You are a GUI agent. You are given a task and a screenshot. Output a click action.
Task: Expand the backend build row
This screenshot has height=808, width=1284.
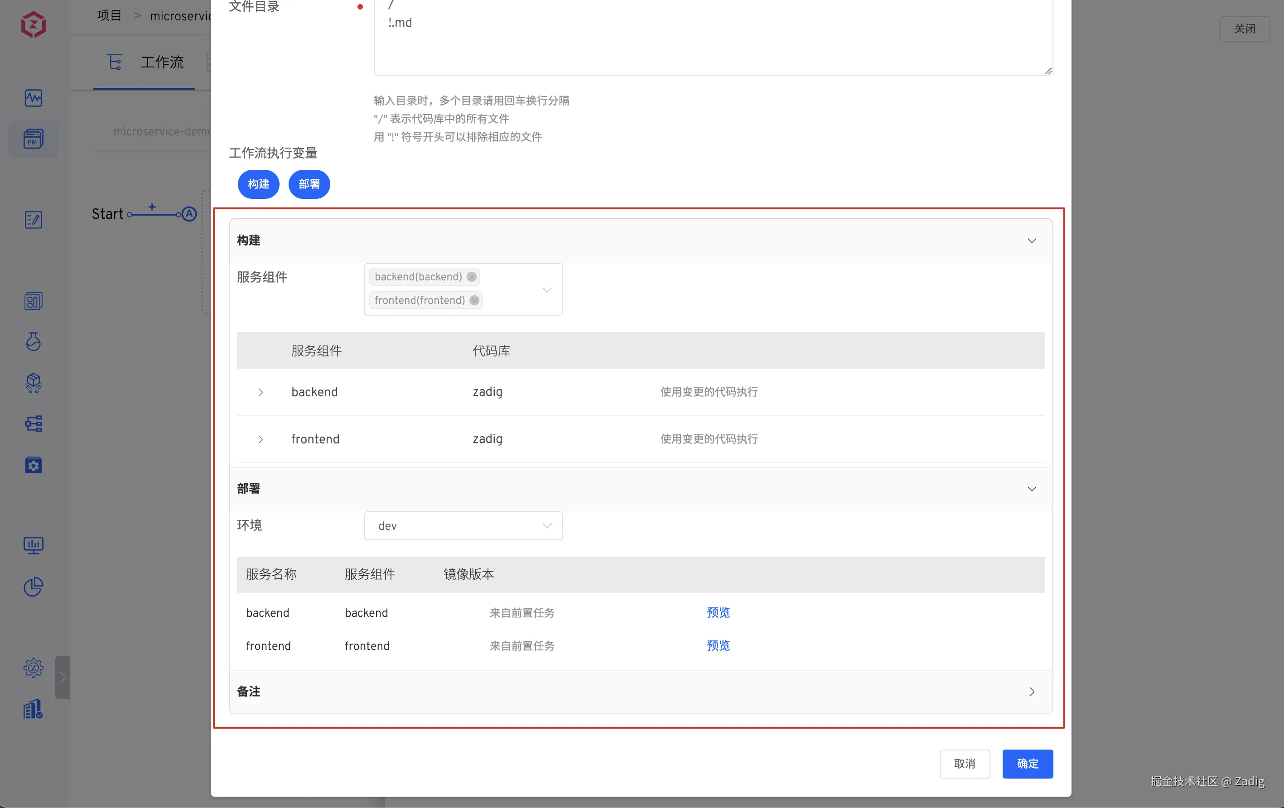[x=260, y=392]
